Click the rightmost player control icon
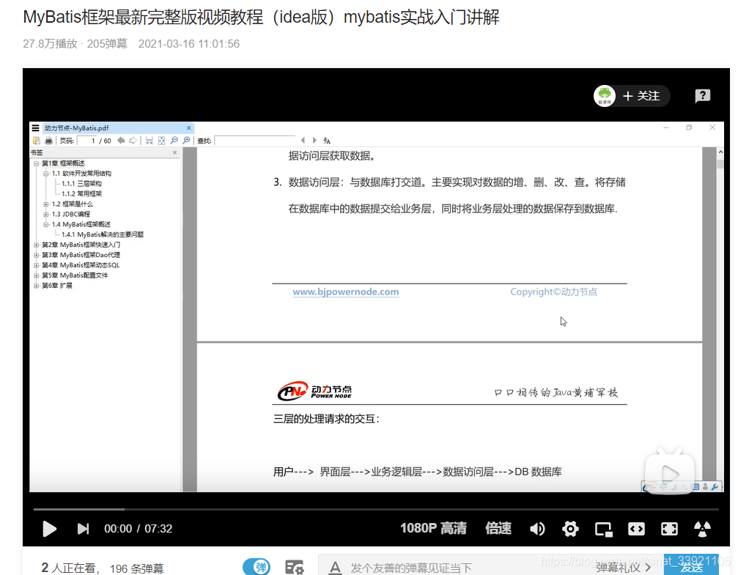 point(702,529)
